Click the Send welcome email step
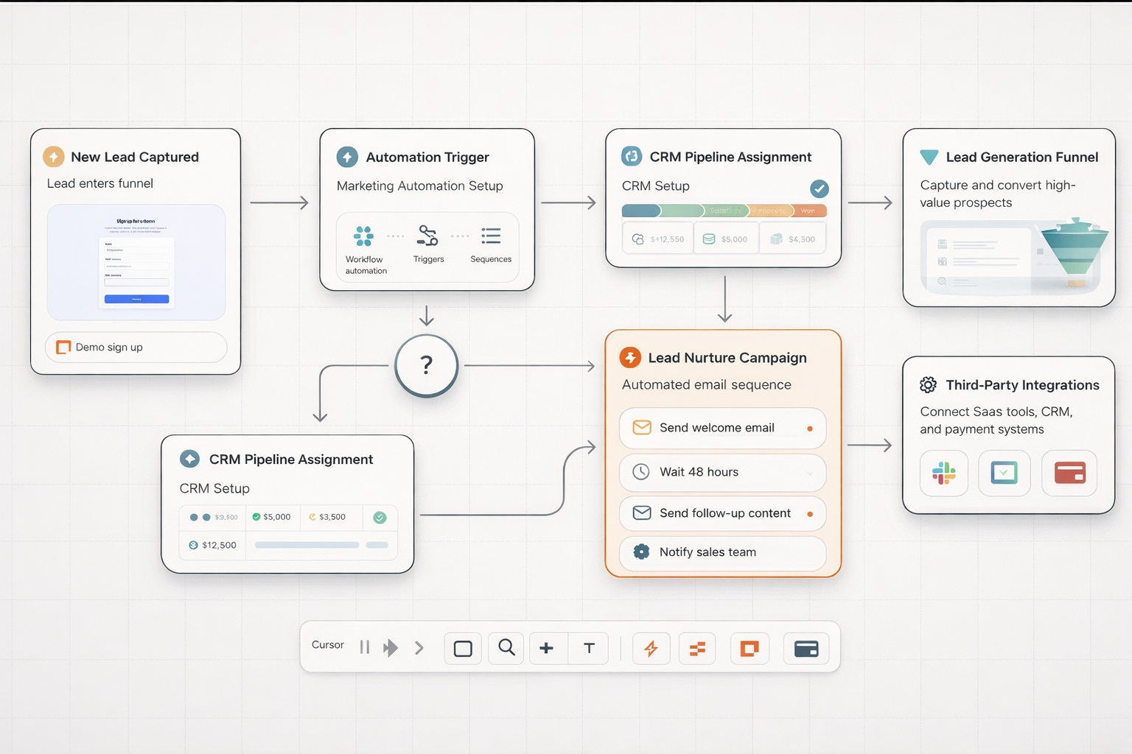 tap(722, 428)
